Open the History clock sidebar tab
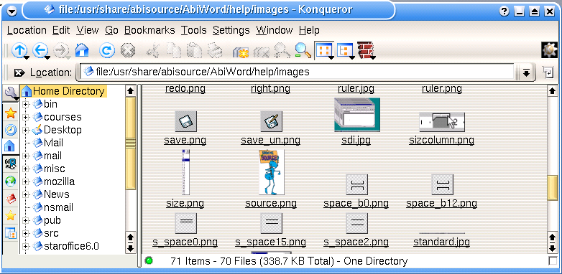The image size is (562, 274). pos(10,130)
